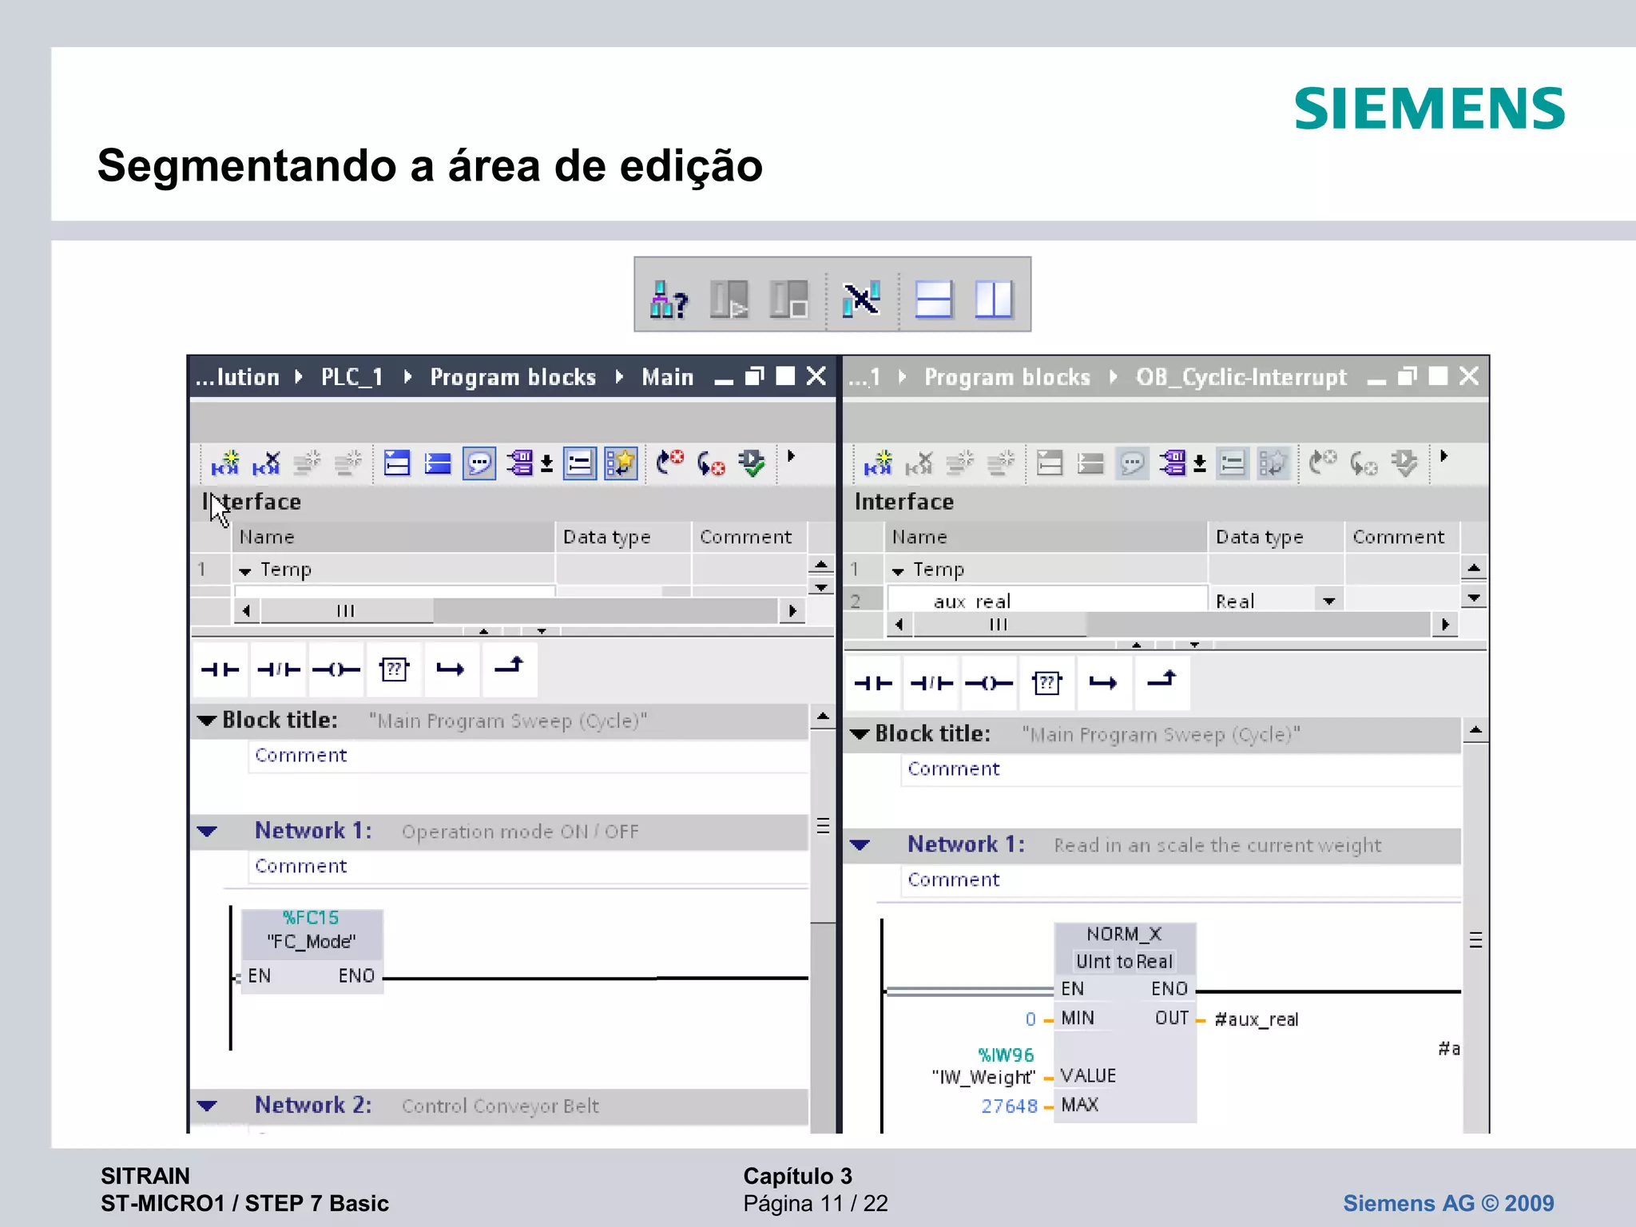Expand Network 2 Control Conveyor Belt
Image resolution: width=1636 pixels, height=1227 pixels.
point(207,1106)
